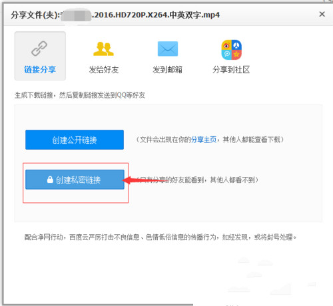Click the 百度云 notice text at the bottom
This screenshot has width=333, height=306.
coord(161,237)
